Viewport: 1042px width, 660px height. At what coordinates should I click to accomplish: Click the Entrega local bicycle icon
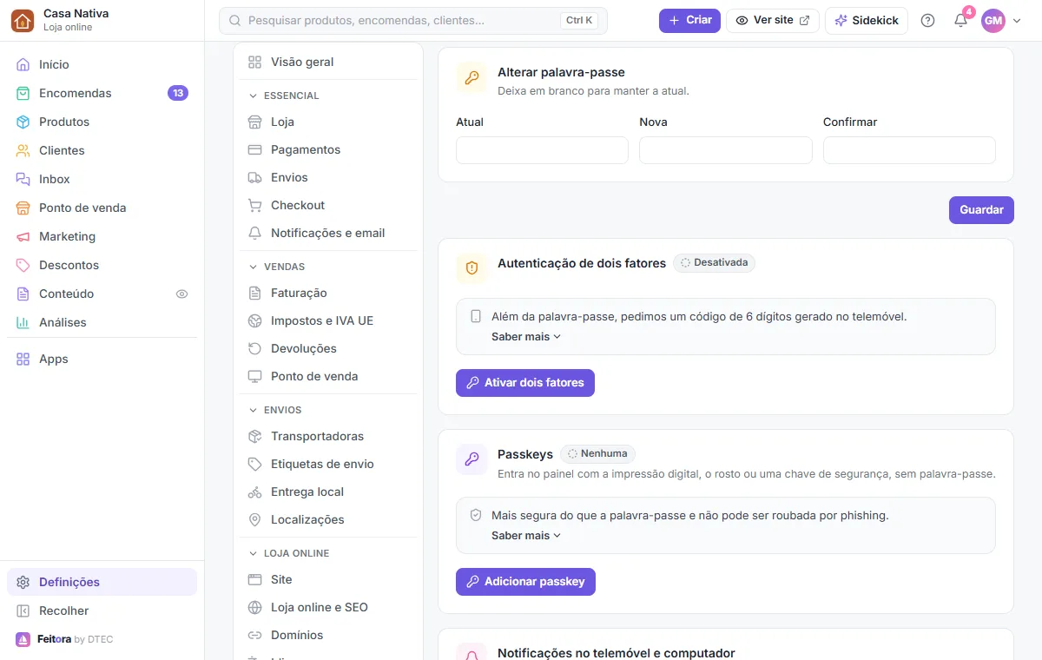(x=254, y=492)
